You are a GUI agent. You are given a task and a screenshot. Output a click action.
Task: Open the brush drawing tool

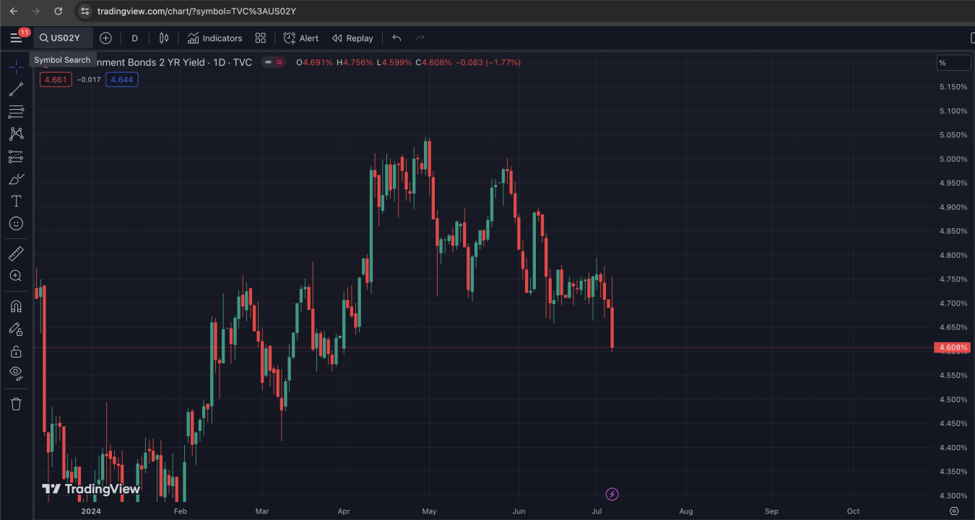(16, 178)
